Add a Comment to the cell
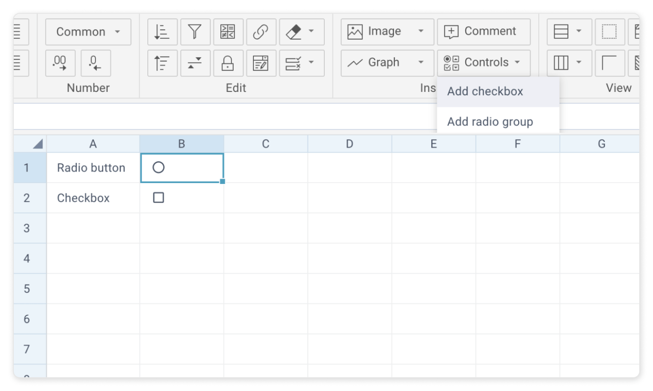 [484, 32]
